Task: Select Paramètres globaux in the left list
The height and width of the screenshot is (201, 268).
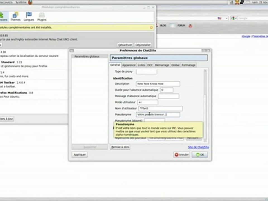Action: click(90, 56)
